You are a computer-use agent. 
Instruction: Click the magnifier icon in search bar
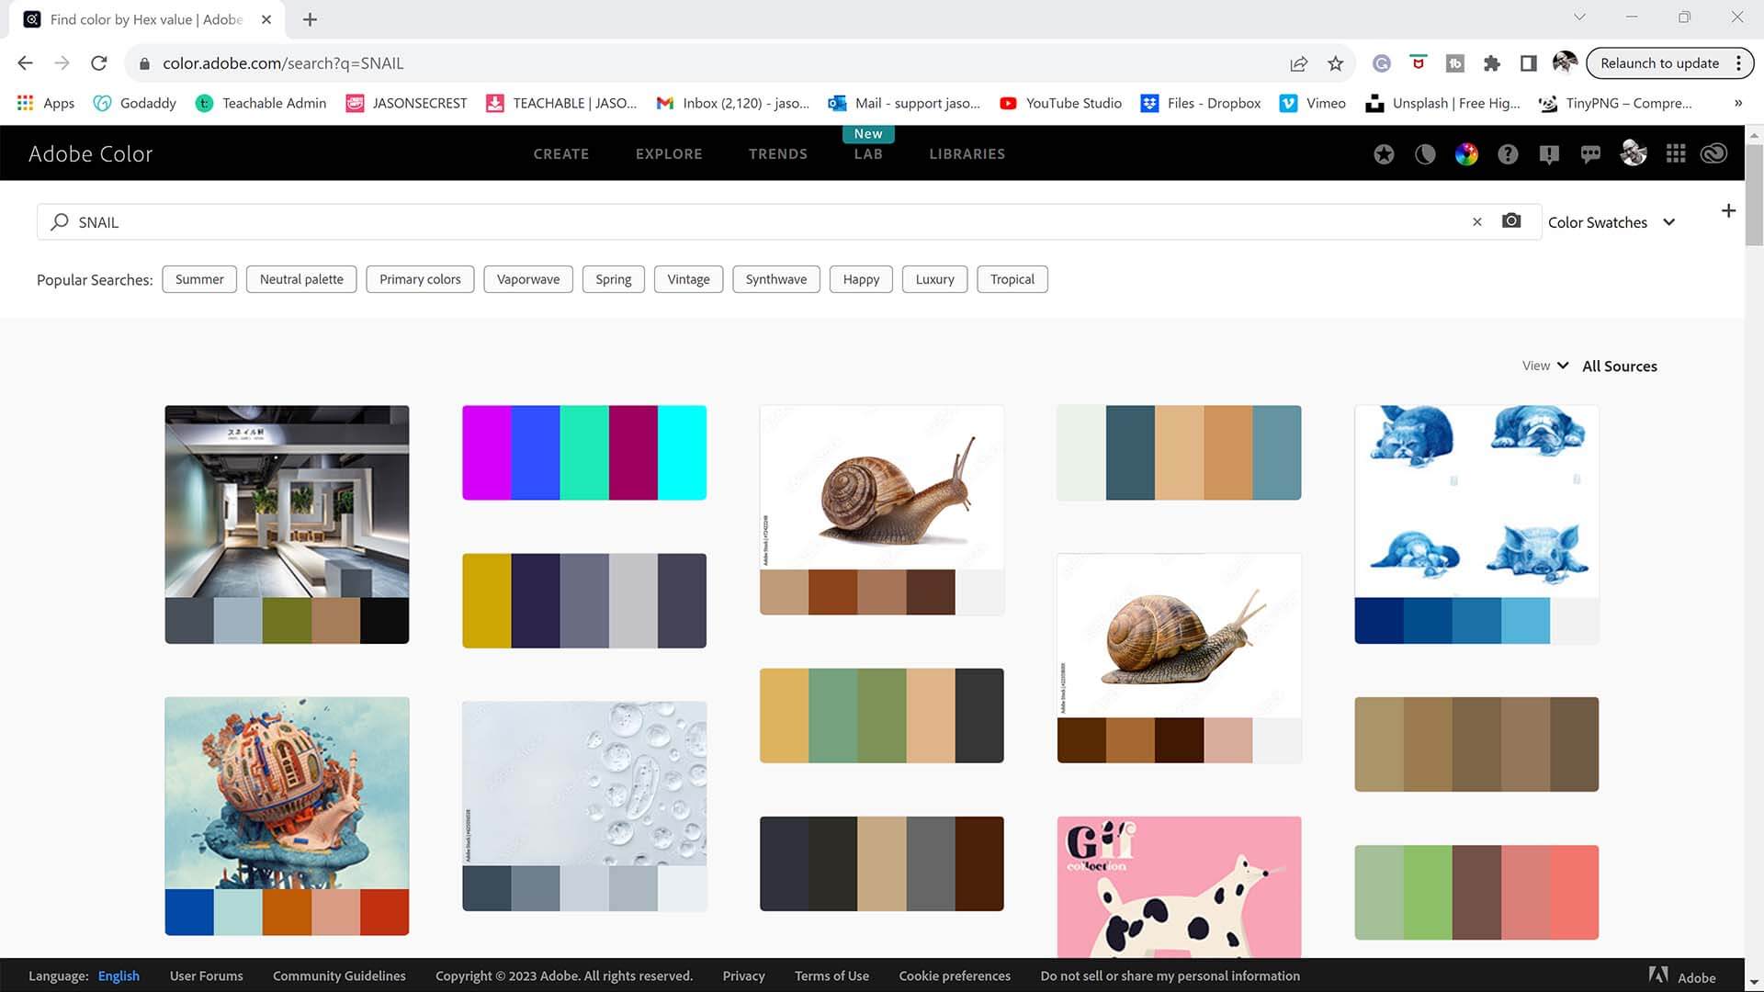coord(60,222)
